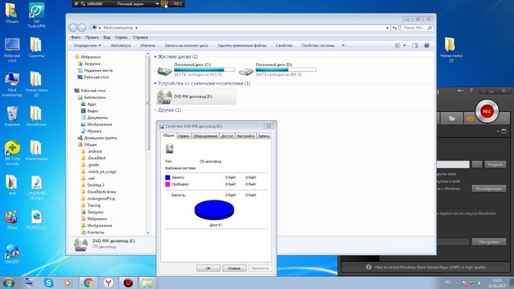The width and height of the screenshot is (514, 289).
Task: Open the Windows Start menu
Action: [8, 283]
